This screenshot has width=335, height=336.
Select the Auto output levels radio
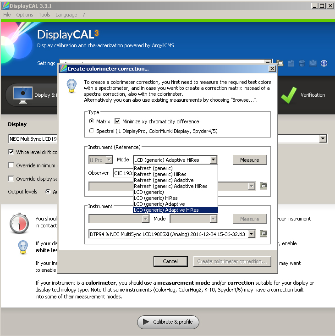[48, 192]
